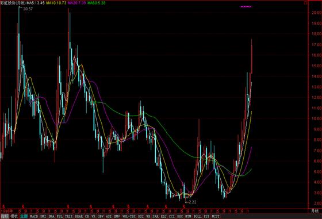322x219 pixels.
Task: Select the green MA60 label
Action: tap(97, 3)
